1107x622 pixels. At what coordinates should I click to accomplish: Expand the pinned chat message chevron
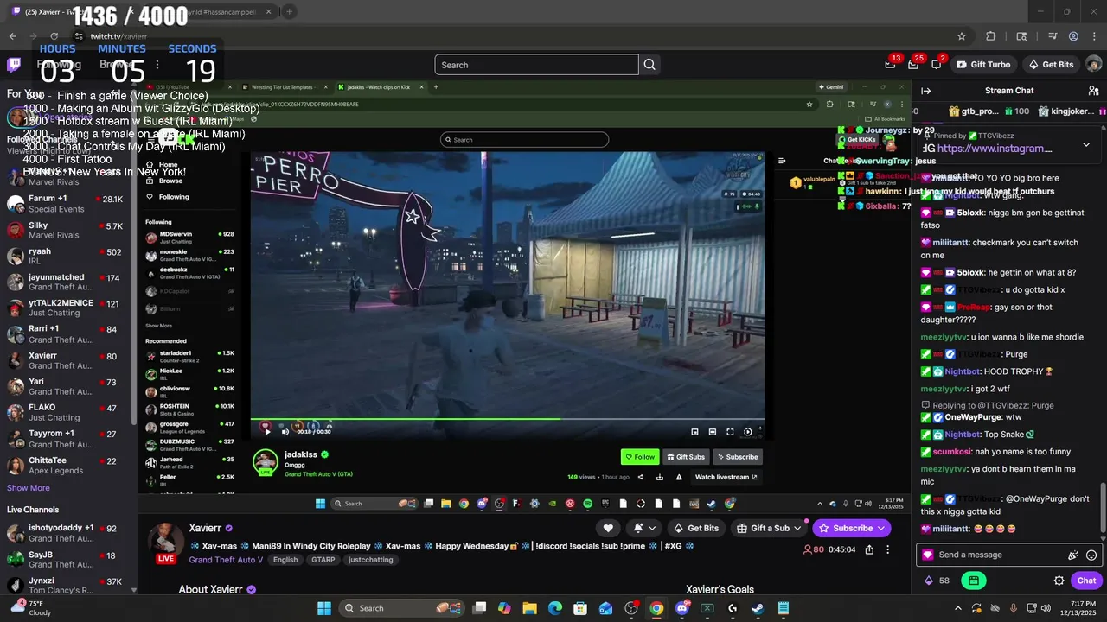(x=1086, y=144)
